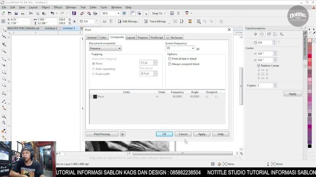Image resolution: width=316 pixels, height=177 pixels.
Task: Select the Ellipse tool
Action: pos(3,79)
